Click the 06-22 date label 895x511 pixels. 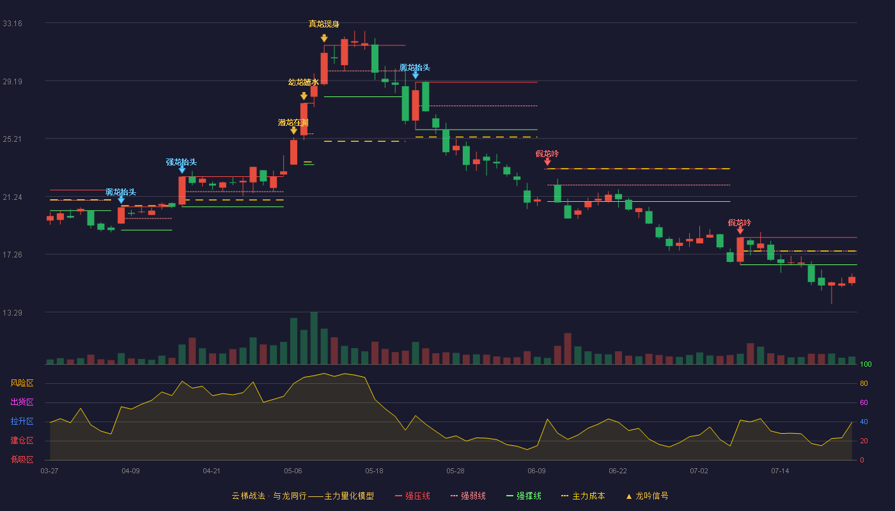pos(618,471)
